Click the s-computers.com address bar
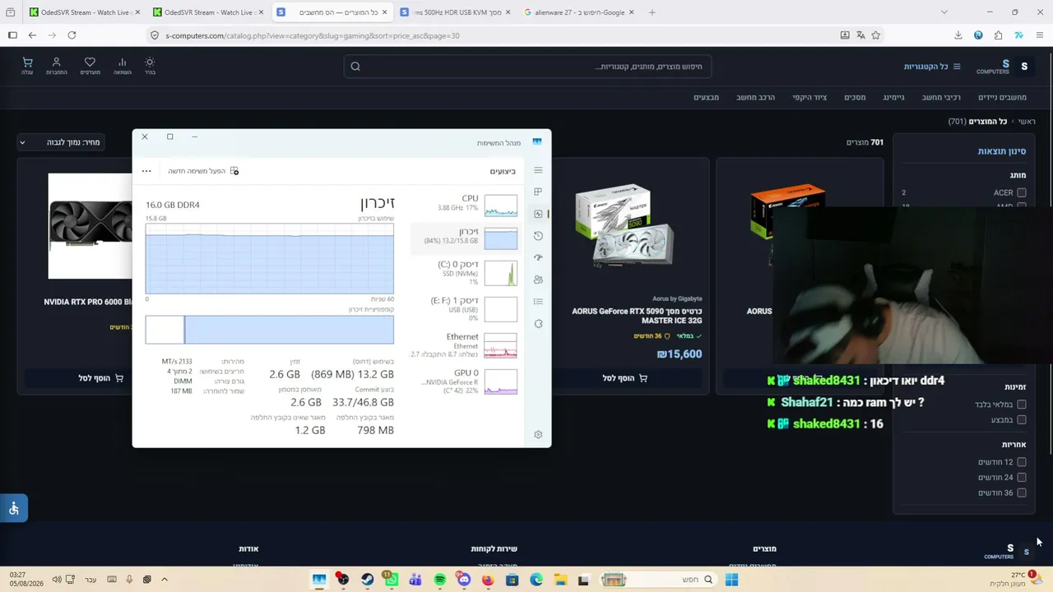Image resolution: width=1053 pixels, height=592 pixels. pos(494,35)
